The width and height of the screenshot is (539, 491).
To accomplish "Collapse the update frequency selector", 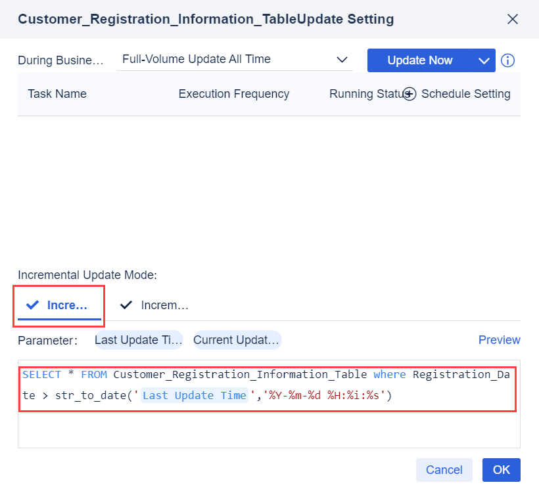I will pos(342,59).
